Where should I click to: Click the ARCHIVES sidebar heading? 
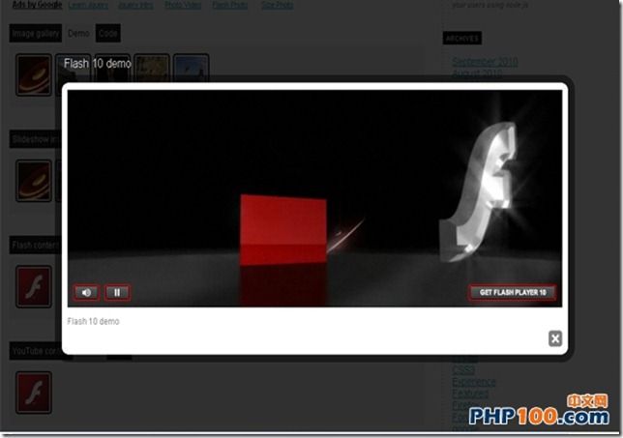tap(462, 39)
